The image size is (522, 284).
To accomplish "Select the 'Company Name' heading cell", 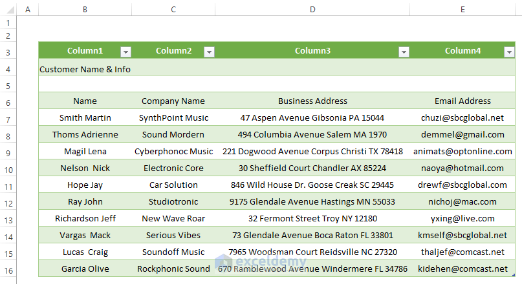I will (x=173, y=101).
